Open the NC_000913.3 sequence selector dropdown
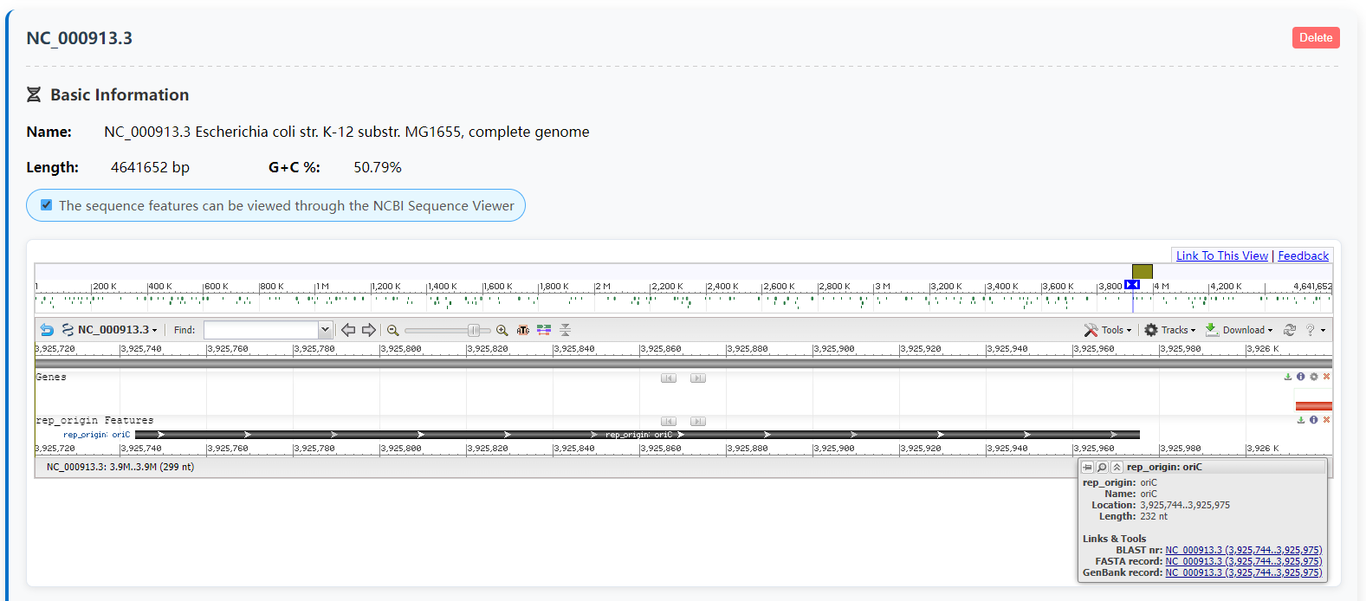Screen dimensions: 1366x601 [x=110, y=330]
